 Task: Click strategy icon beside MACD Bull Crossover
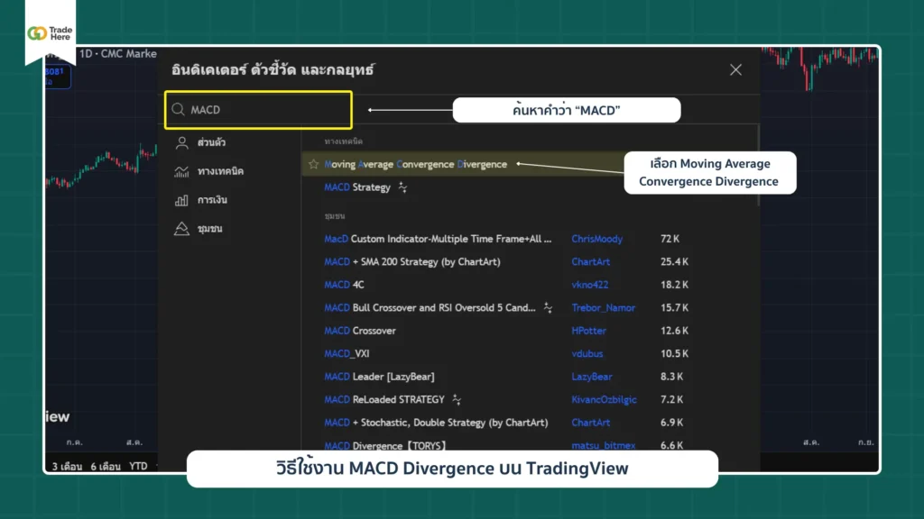click(548, 308)
